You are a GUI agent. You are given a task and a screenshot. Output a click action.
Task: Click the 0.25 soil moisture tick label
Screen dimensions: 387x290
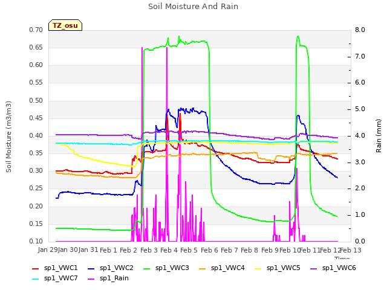click(x=36, y=188)
